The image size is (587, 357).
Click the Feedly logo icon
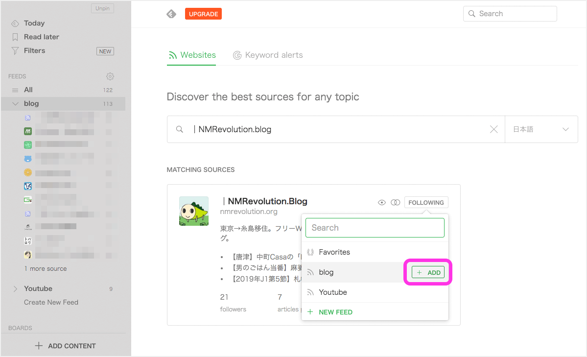pos(171,14)
